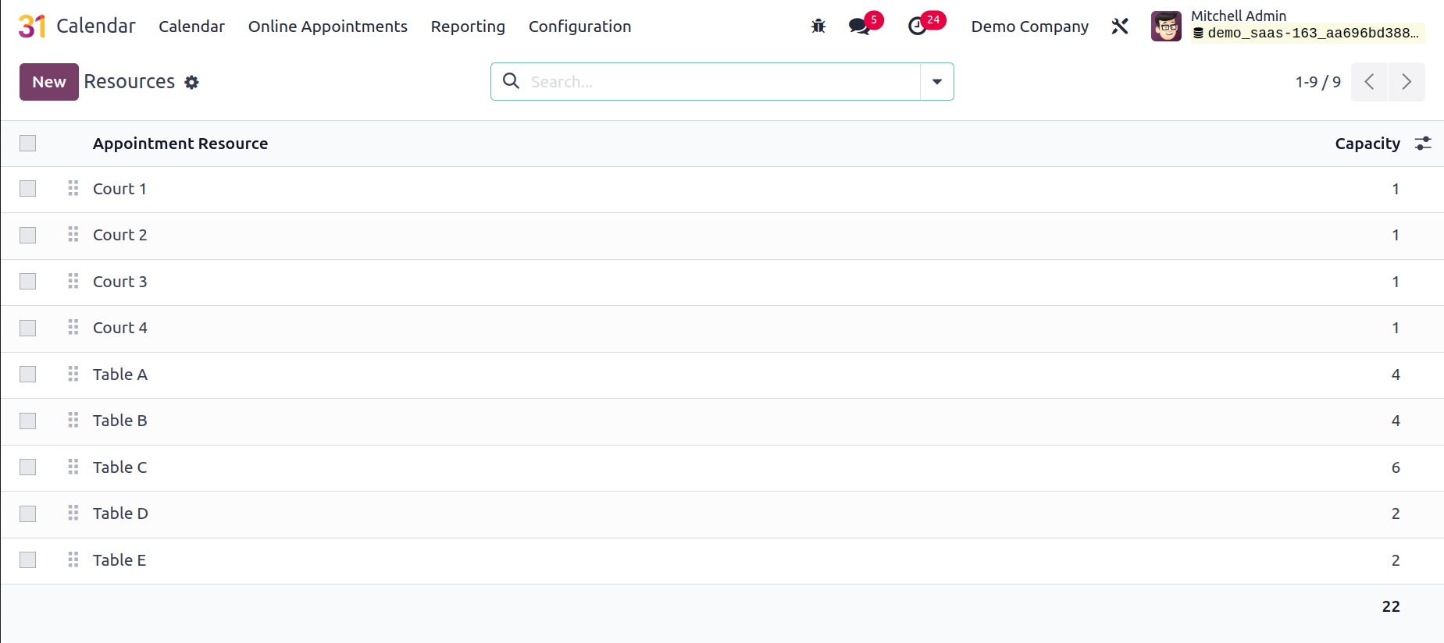Select the Court 1 row checkbox

coord(28,189)
